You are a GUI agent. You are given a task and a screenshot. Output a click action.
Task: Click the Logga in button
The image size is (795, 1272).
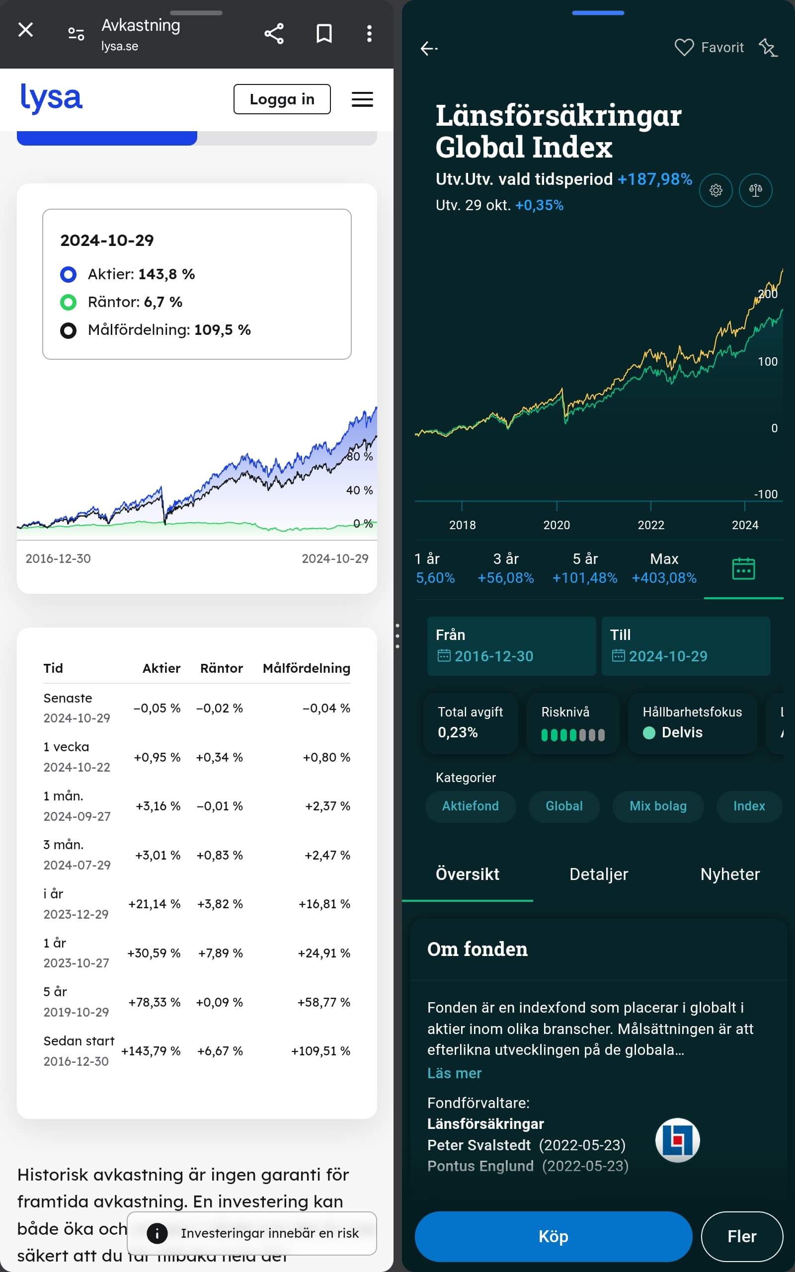point(282,99)
